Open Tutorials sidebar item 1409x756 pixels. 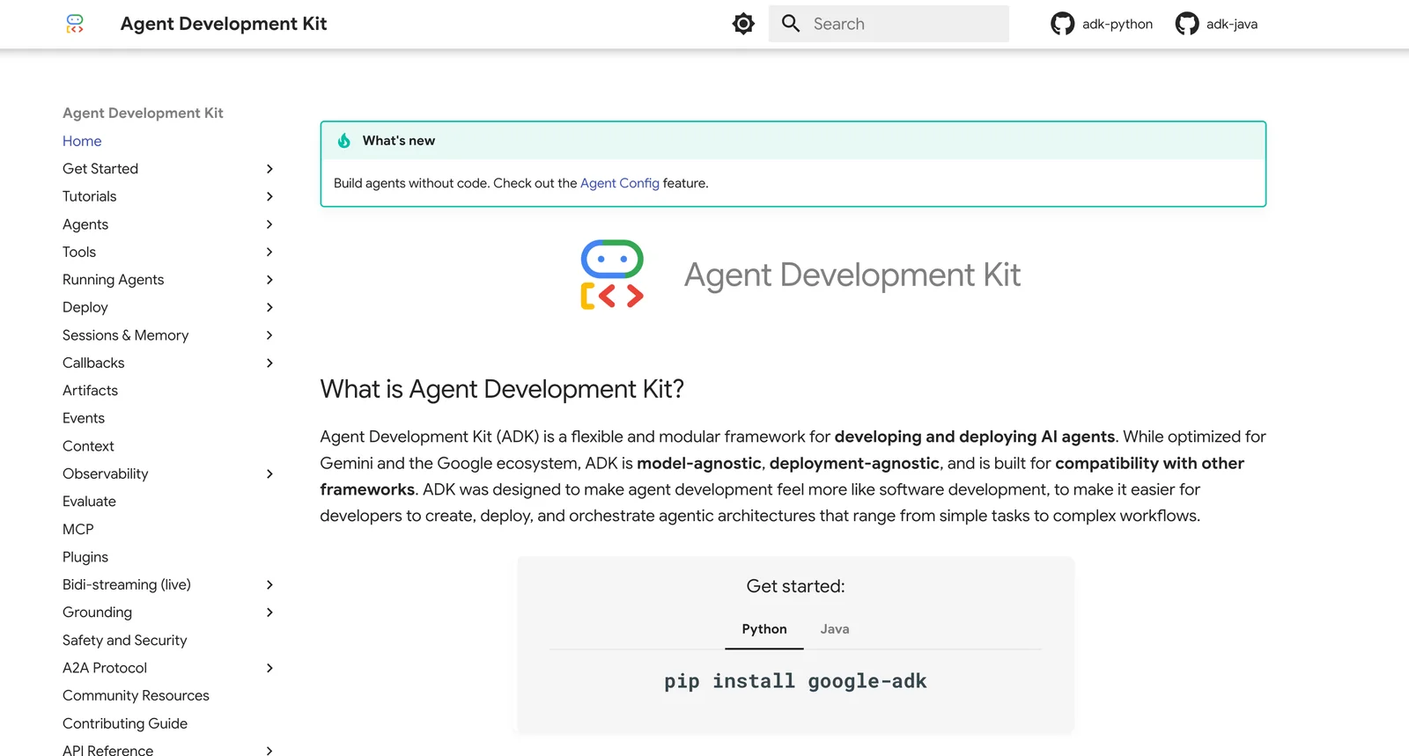click(90, 196)
